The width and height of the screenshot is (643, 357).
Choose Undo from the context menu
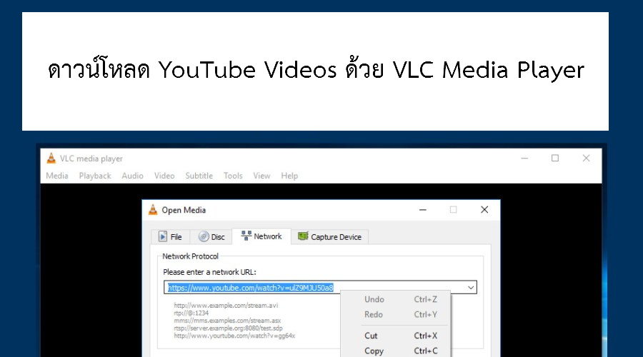(395, 300)
